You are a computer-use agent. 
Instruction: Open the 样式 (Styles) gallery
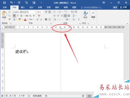[86, 15]
